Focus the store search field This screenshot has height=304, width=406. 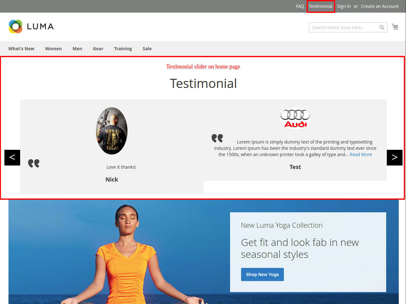[x=343, y=28]
